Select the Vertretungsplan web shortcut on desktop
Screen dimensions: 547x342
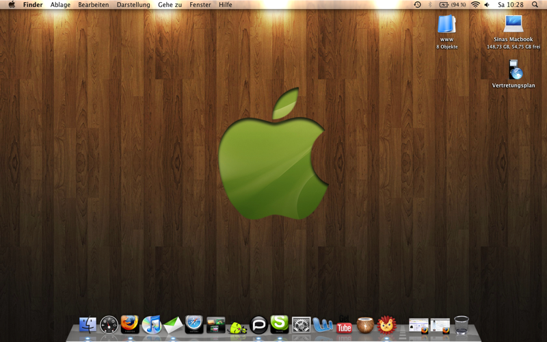tap(514, 70)
